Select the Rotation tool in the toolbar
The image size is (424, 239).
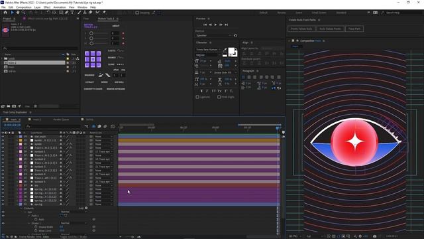pos(48,13)
